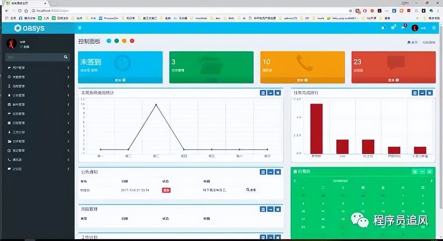443x241 pixels.
Task: Close the 流程管理 panel
Action: [x=278, y=209]
